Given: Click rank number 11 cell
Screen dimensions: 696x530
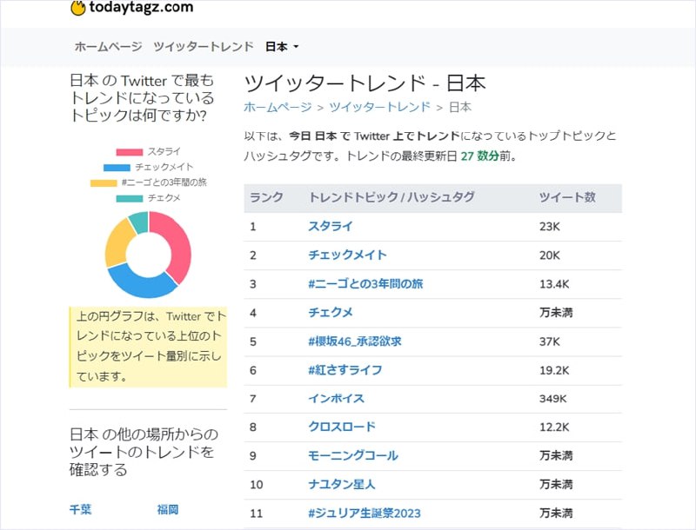Looking at the screenshot, I should click(x=257, y=513).
